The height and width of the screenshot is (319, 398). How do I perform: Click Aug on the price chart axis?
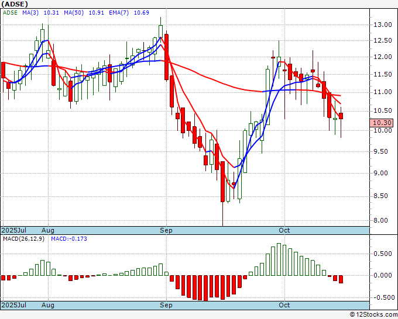pyautogui.click(x=48, y=230)
